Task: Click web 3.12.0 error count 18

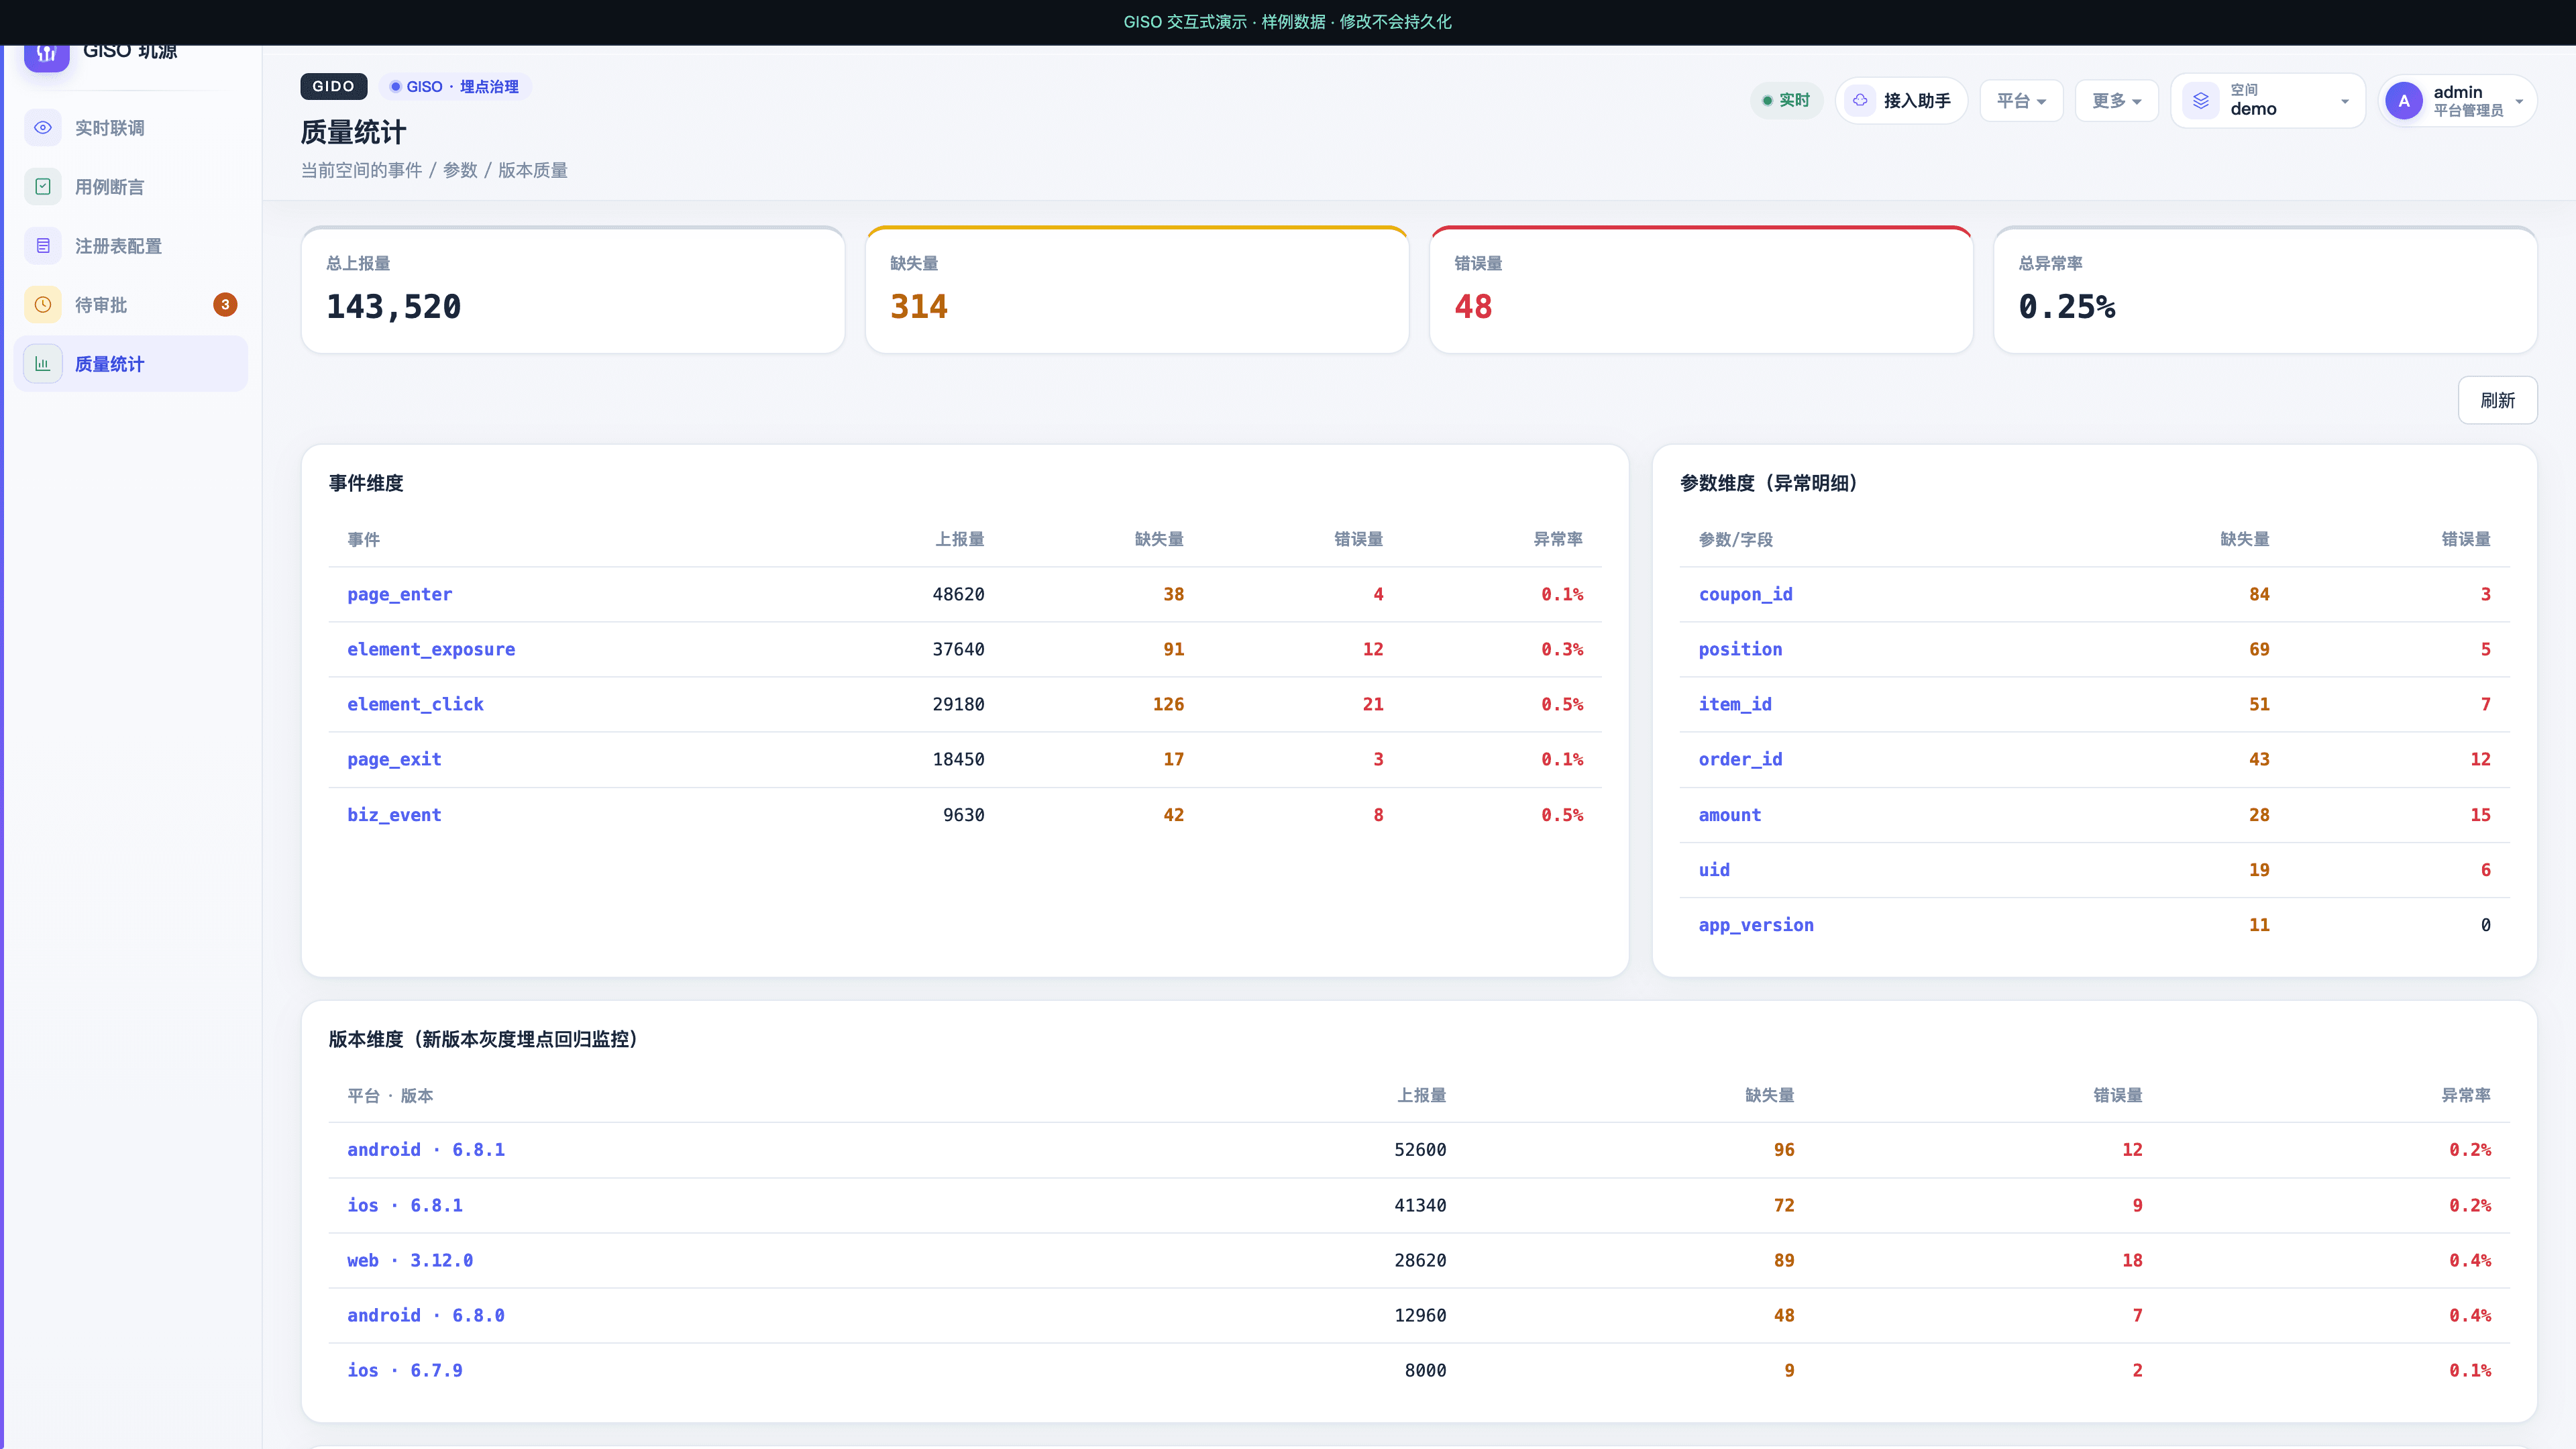Action: pyautogui.click(x=2132, y=1260)
